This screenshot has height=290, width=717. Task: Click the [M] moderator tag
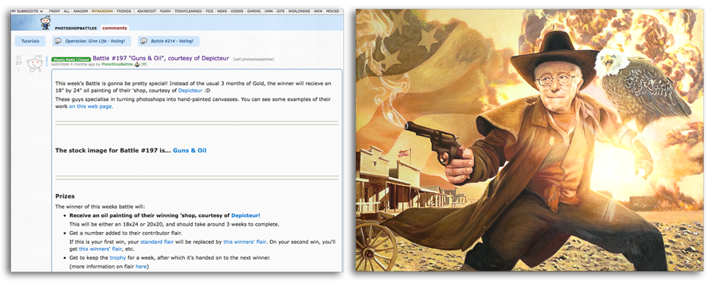[144, 64]
